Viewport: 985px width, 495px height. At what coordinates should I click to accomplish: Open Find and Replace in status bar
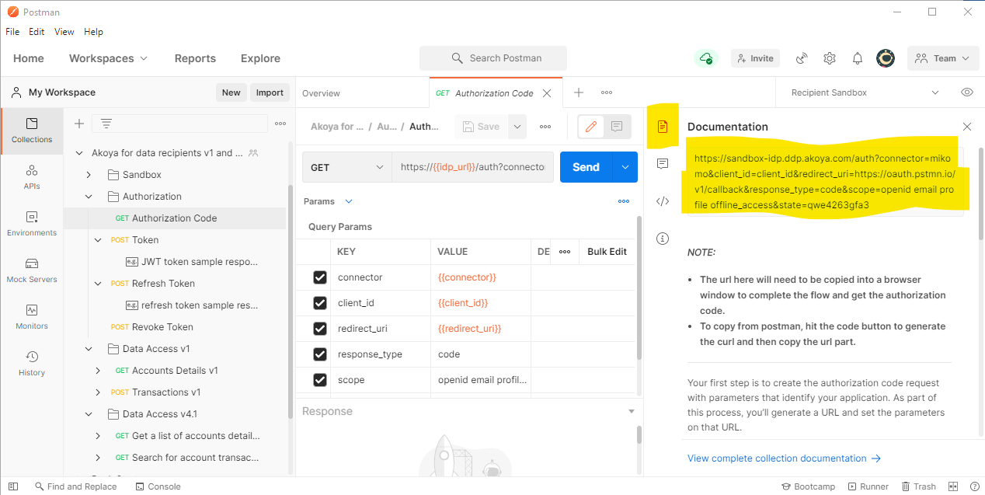(75, 486)
